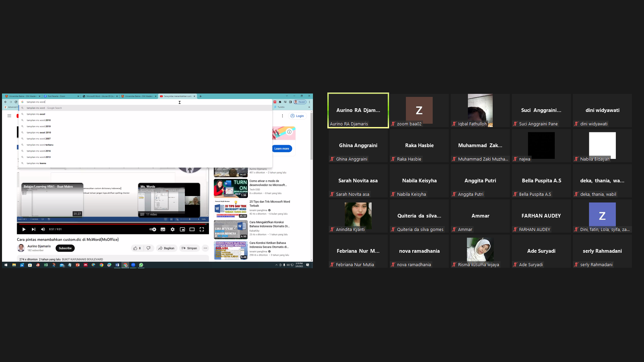
Task: Subscribe to Aurino Djamaris channel
Action: 65,248
